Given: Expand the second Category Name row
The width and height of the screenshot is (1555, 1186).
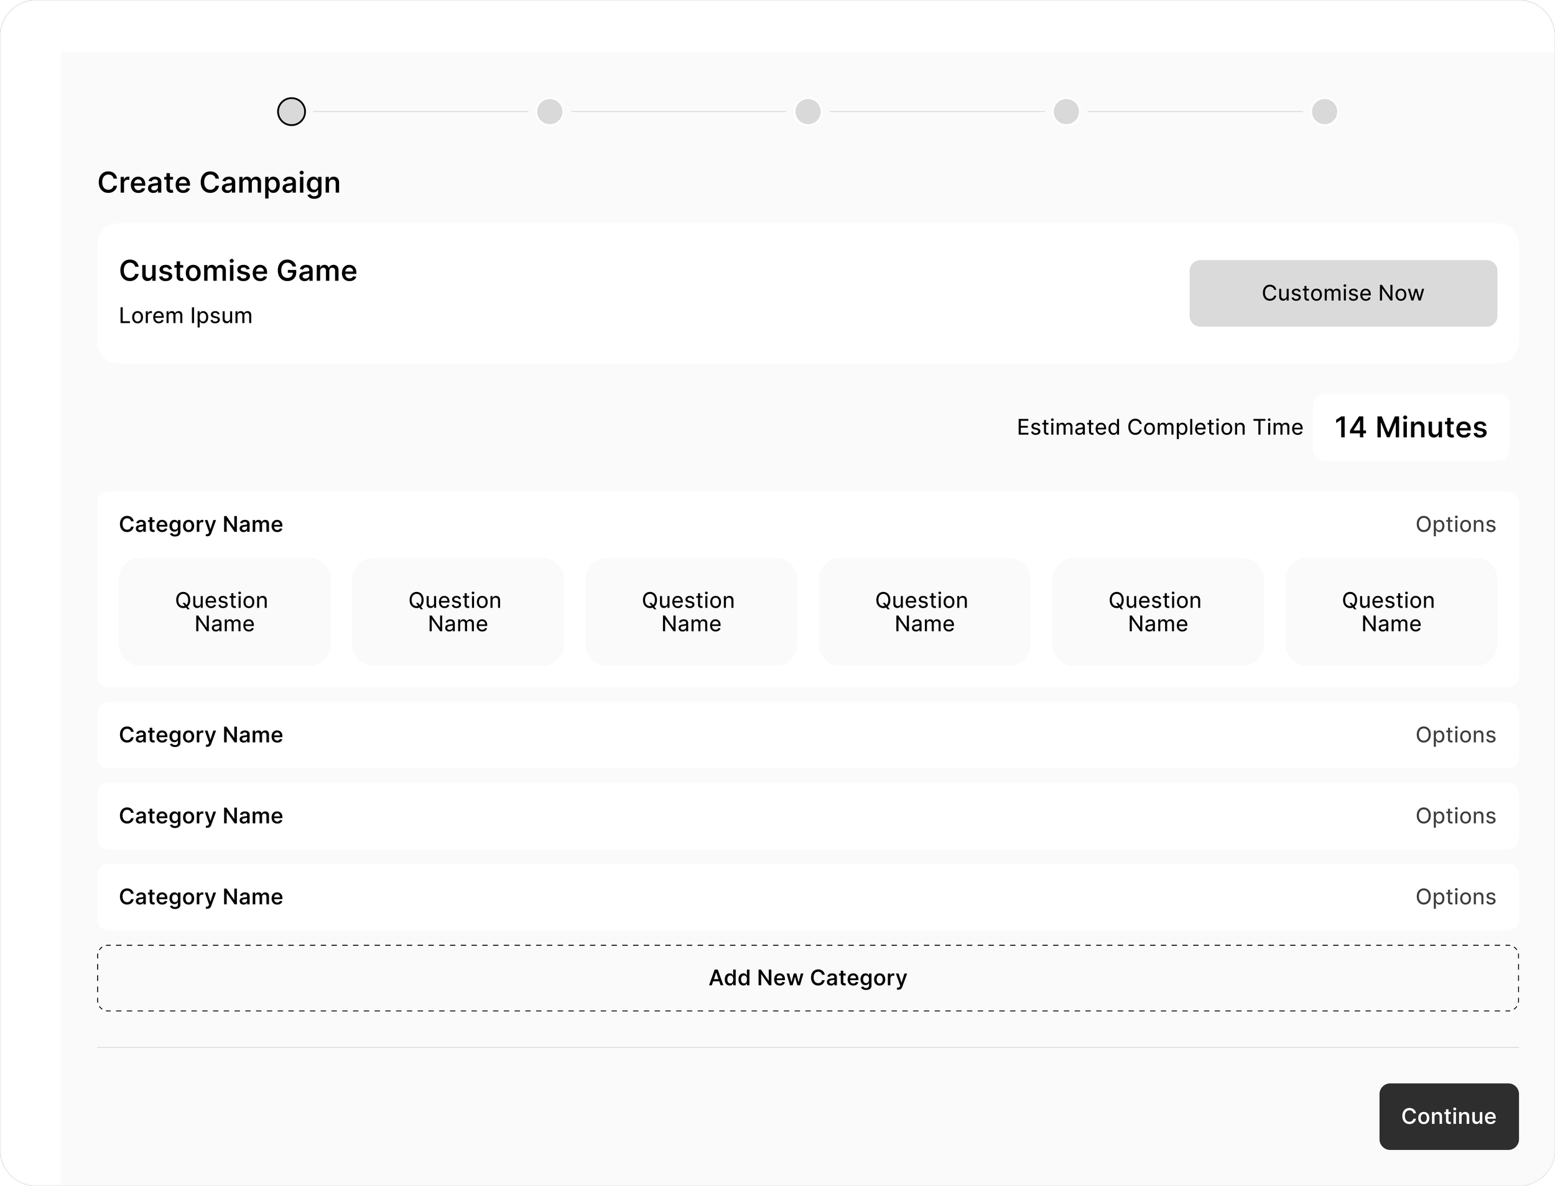Looking at the screenshot, I should coord(807,735).
